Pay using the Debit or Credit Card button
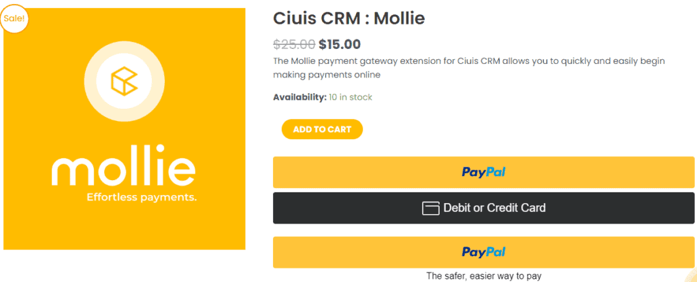Screen dimensions: 697x282 (484, 208)
